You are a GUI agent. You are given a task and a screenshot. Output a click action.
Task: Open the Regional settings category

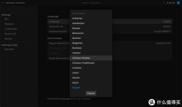pos(9,24)
